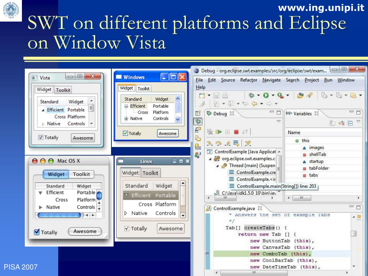
Task: Open the Debug view menu triangle
Action: (279, 121)
